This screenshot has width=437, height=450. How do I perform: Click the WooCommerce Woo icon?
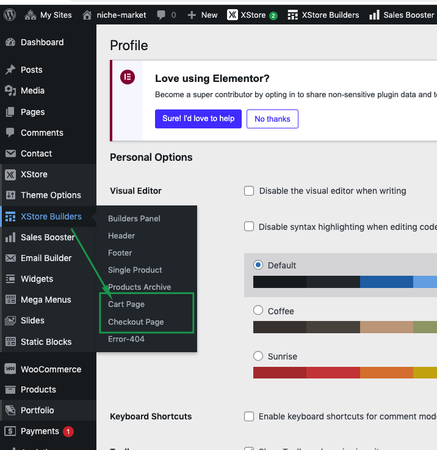coord(10,369)
